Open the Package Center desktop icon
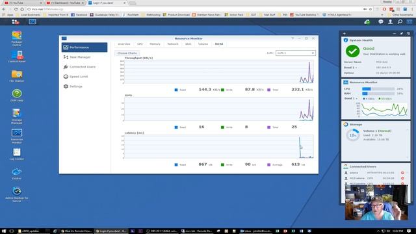 [x=17, y=38]
